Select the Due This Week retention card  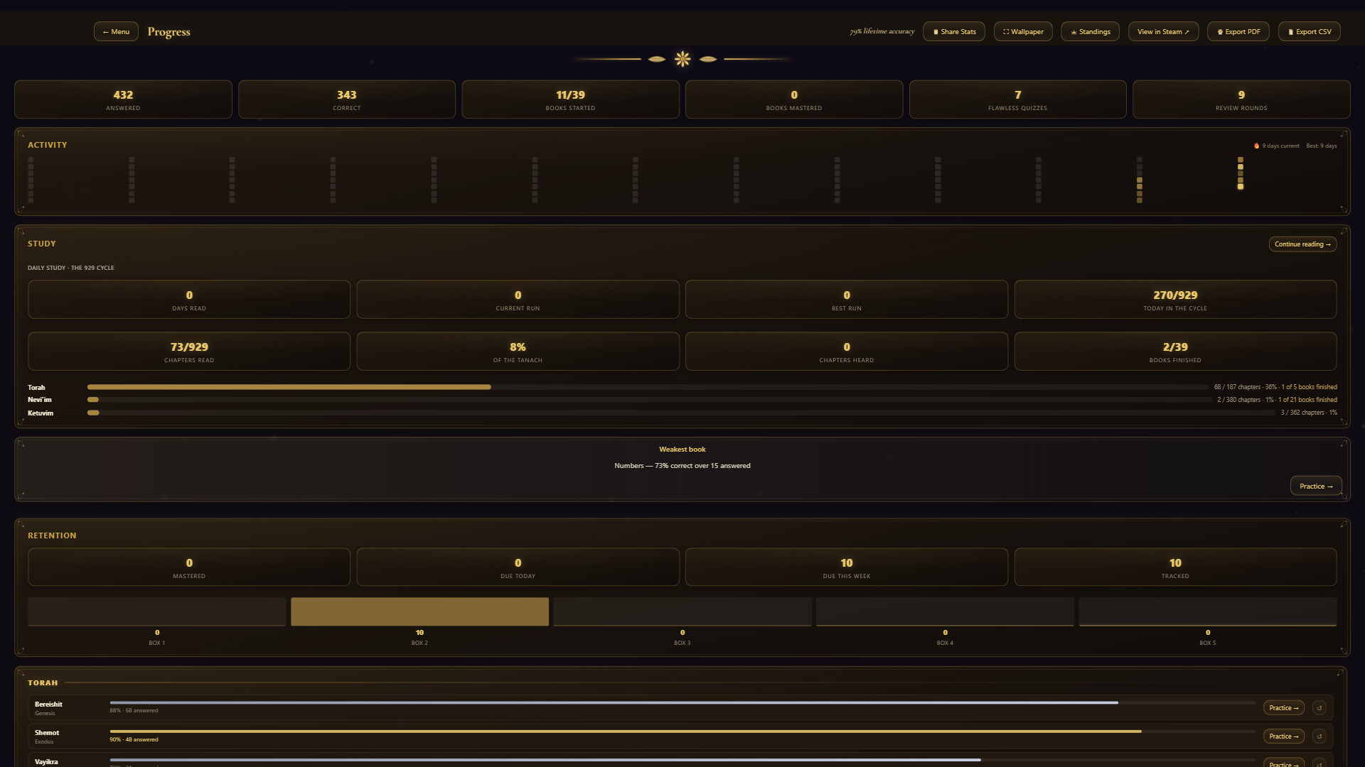(847, 567)
